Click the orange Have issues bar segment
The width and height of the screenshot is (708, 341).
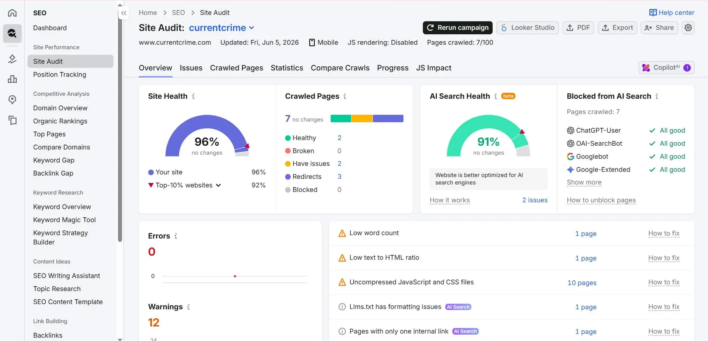(x=362, y=119)
